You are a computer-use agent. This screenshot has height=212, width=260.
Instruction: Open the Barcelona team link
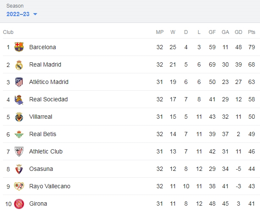click(x=42, y=47)
